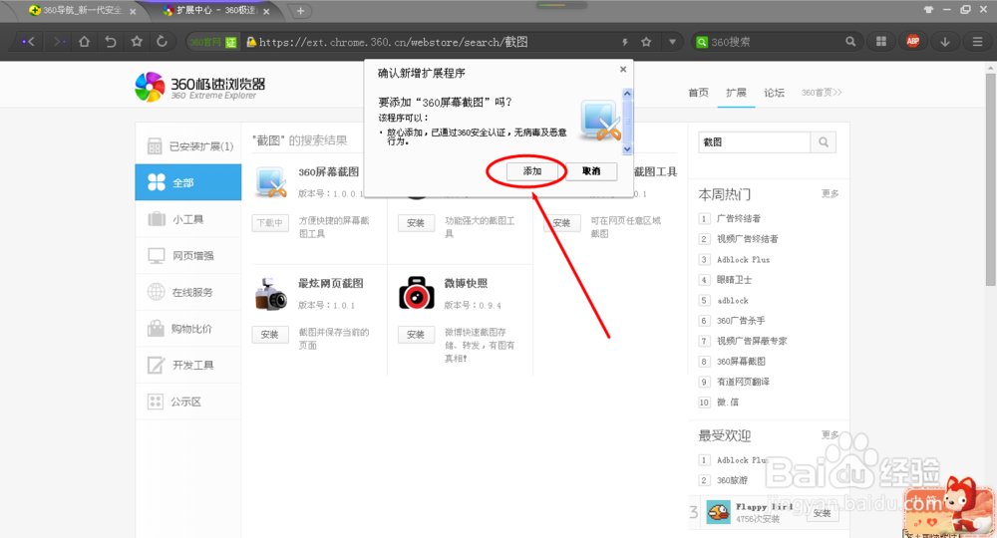Open 视频广告终结者 in the weekly hot list

(747, 239)
